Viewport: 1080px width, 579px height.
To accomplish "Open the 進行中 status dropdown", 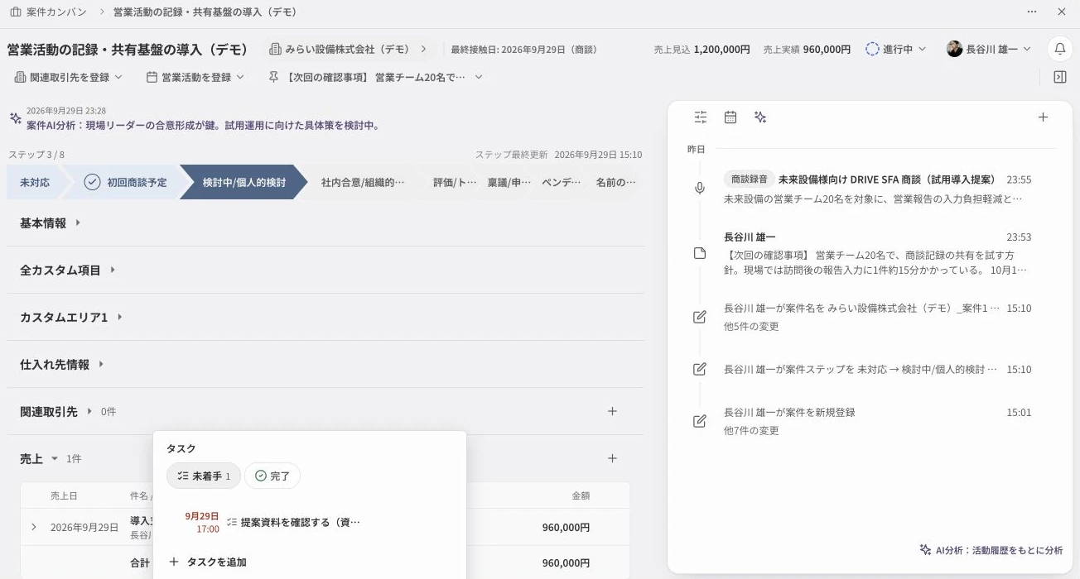I will (896, 49).
